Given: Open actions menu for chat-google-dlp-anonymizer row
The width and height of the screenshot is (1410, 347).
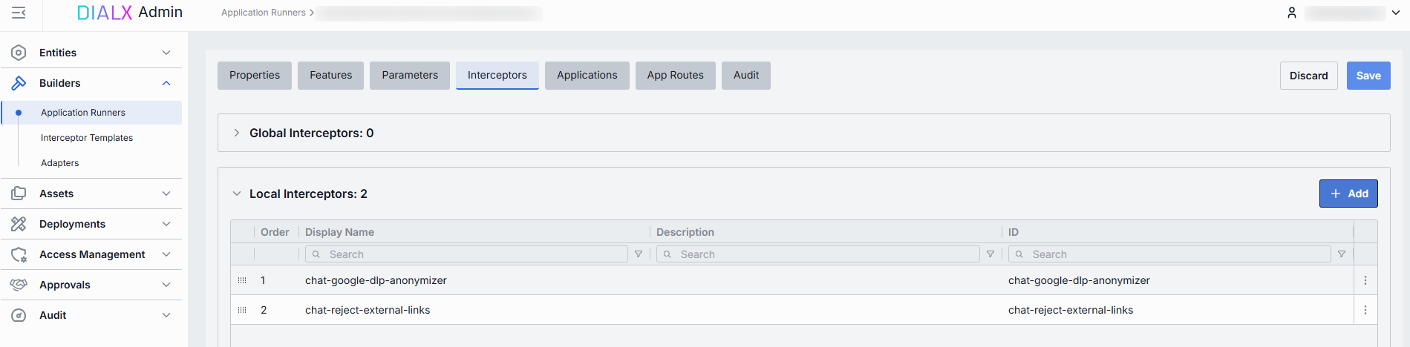Looking at the screenshot, I should [x=1365, y=280].
